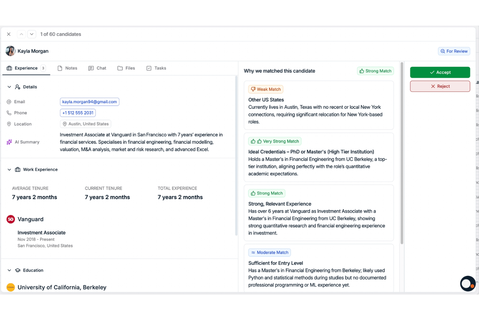Click the phone number +1 512 555 2031
The height and width of the screenshot is (320, 479).
pyautogui.click(x=78, y=113)
